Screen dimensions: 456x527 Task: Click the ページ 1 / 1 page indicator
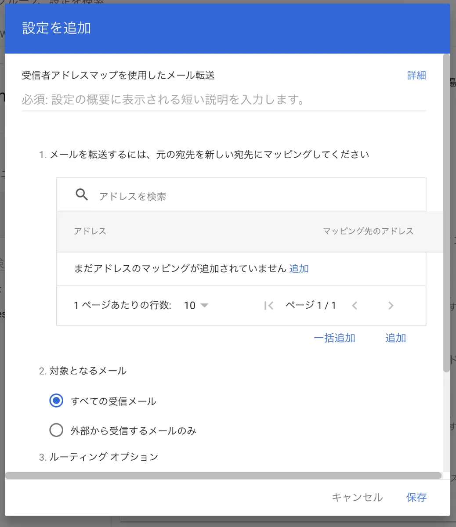pyautogui.click(x=311, y=306)
